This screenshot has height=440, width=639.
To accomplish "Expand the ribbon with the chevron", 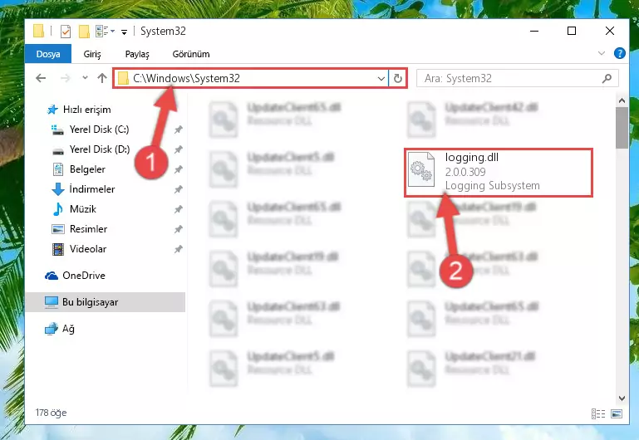I will tap(601, 53).
